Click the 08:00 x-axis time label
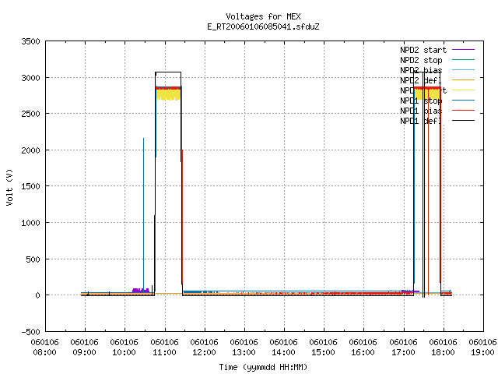 (45, 352)
